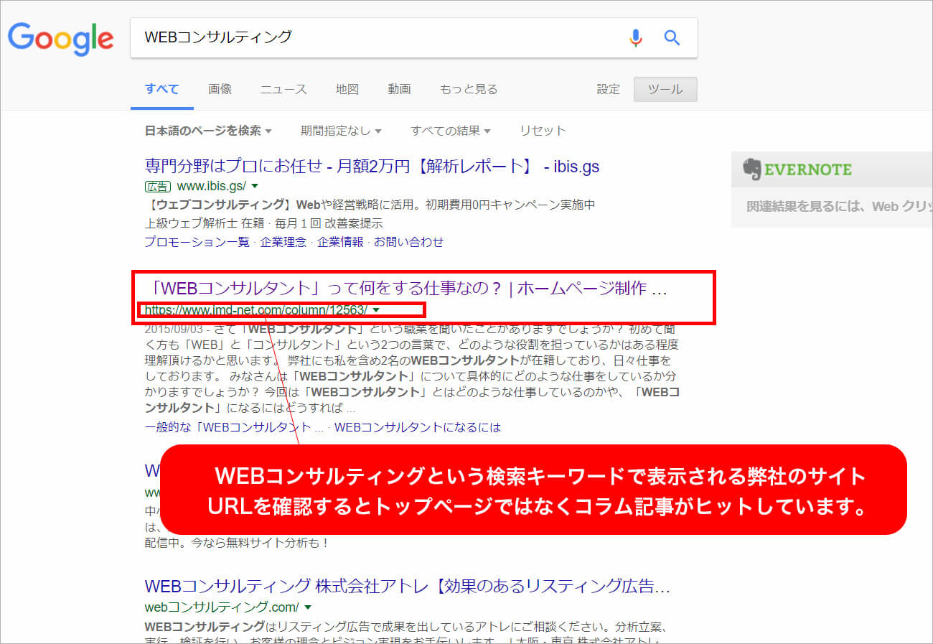Click the 広告 ad label badge
The image size is (933, 644).
click(157, 187)
